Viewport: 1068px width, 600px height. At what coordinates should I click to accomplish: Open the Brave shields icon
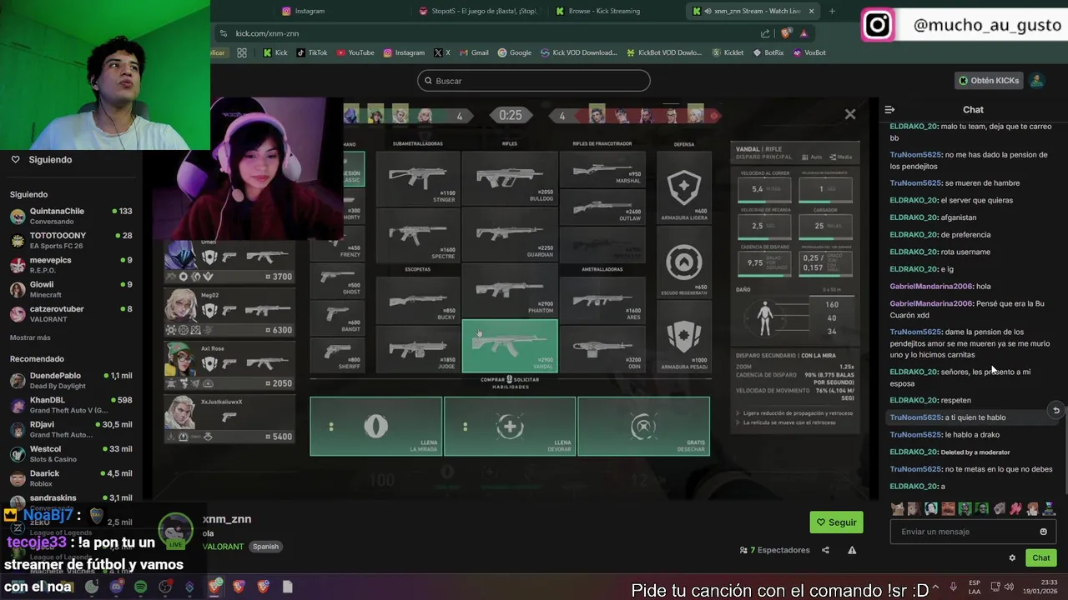(x=786, y=33)
